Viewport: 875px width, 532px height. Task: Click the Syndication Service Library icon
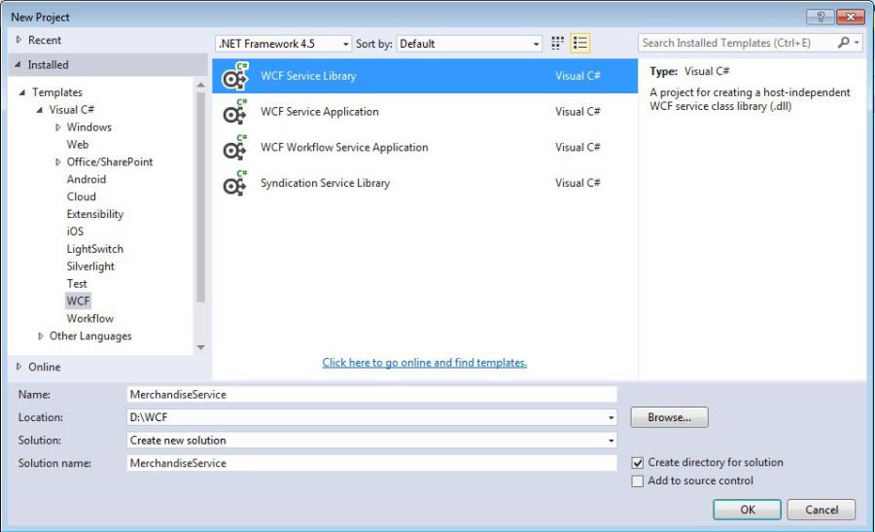(234, 183)
